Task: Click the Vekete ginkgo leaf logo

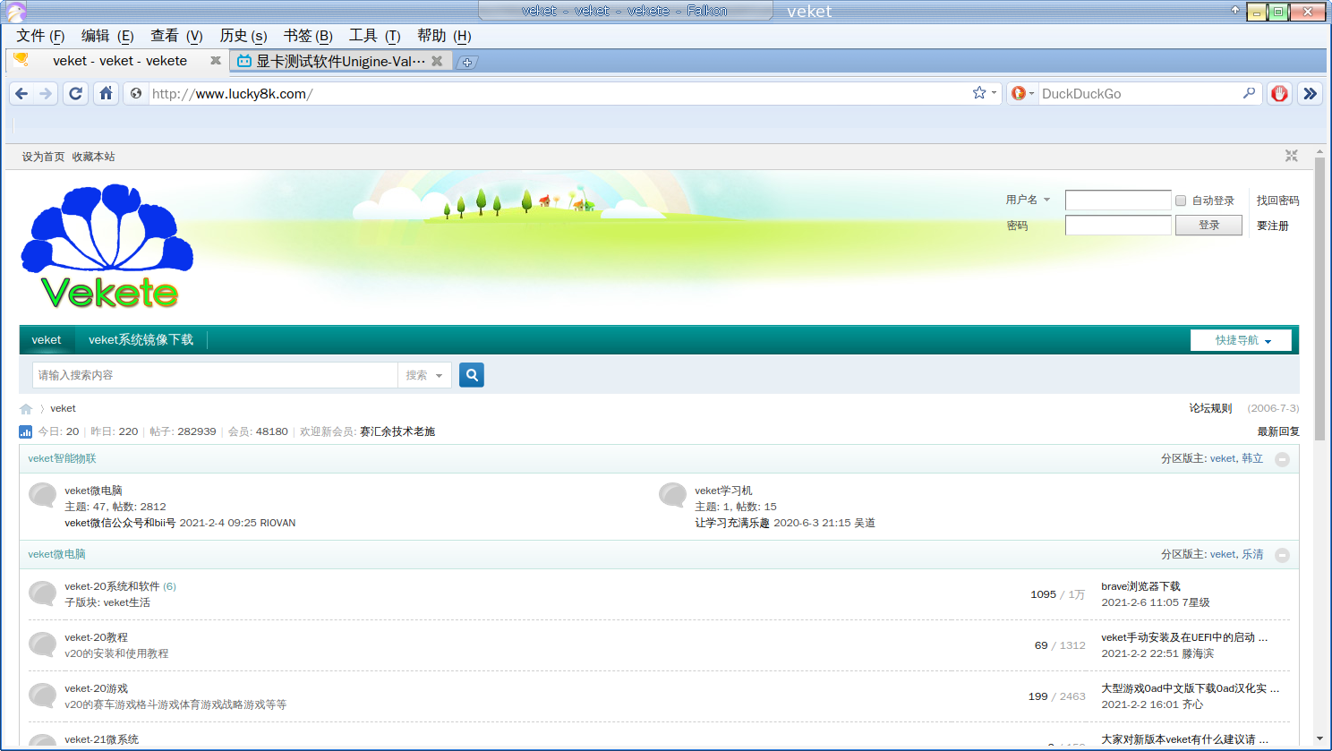Action: pyautogui.click(x=107, y=246)
